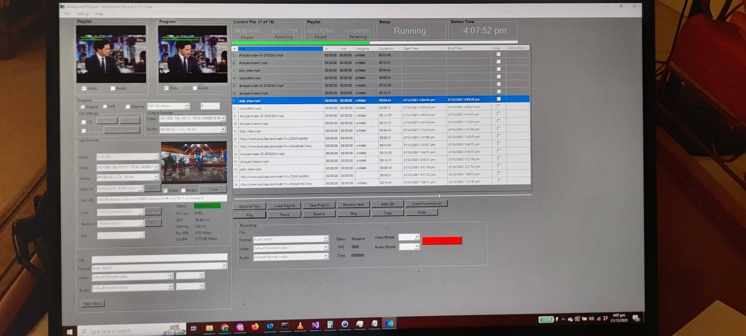
Task: Open Firefox from the taskbar
Action: pyautogui.click(x=255, y=327)
